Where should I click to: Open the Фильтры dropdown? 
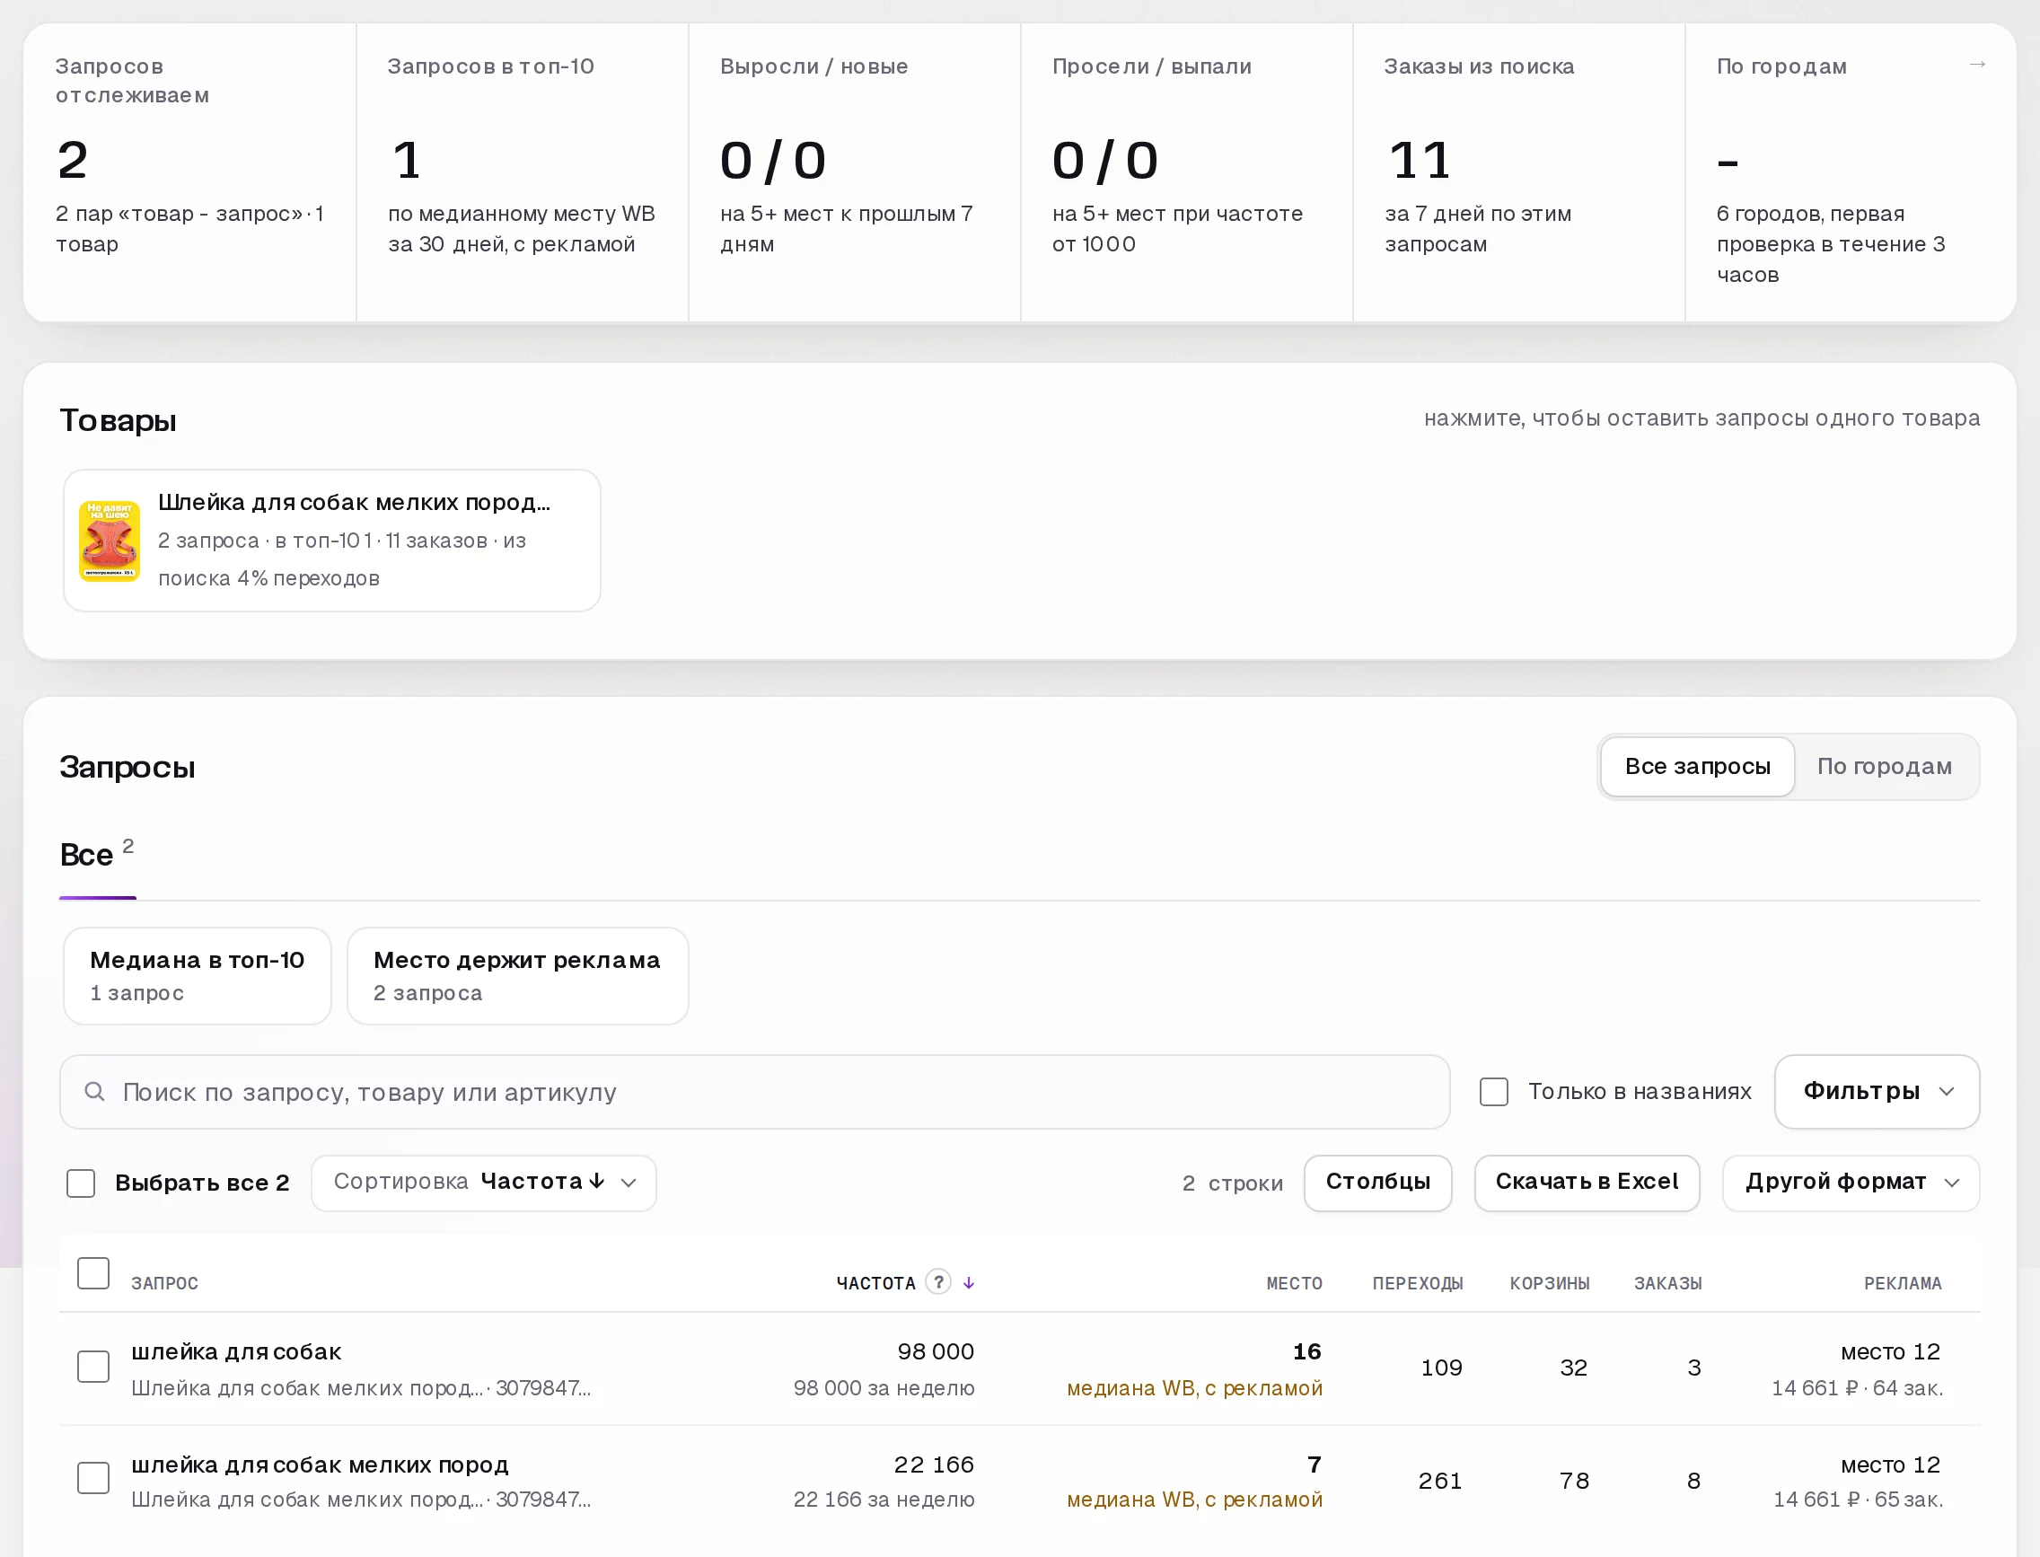tap(1877, 1092)
